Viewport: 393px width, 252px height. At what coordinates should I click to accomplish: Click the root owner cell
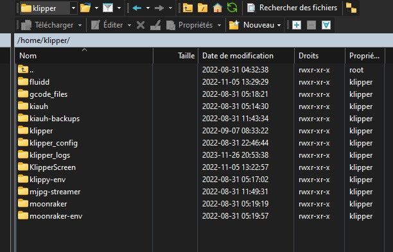(356, 70)
